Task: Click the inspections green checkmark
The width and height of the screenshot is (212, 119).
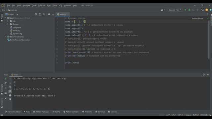Action: 208,19
